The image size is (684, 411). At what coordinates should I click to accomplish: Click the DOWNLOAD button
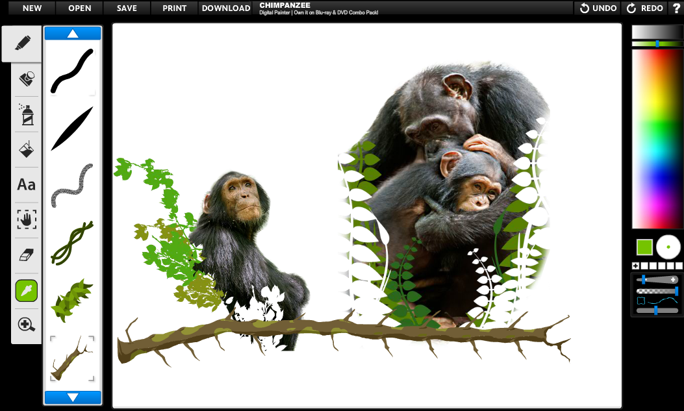click(x=226, y=8)
